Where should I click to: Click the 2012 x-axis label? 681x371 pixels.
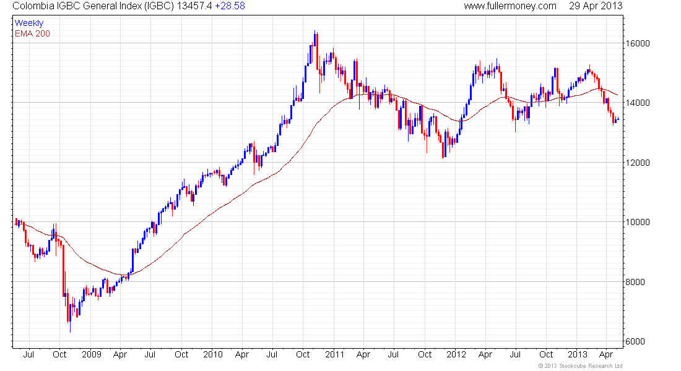point(456,354)
